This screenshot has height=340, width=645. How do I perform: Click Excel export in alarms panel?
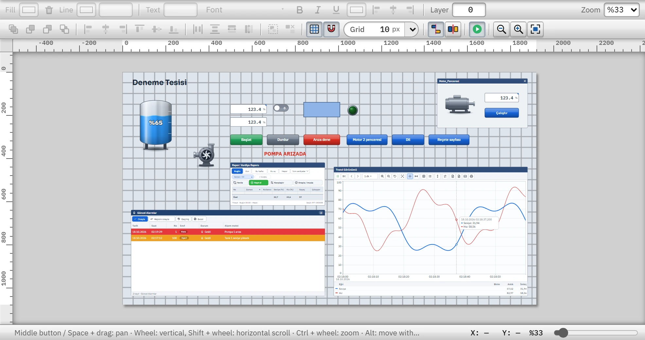(x=199, y=219)
